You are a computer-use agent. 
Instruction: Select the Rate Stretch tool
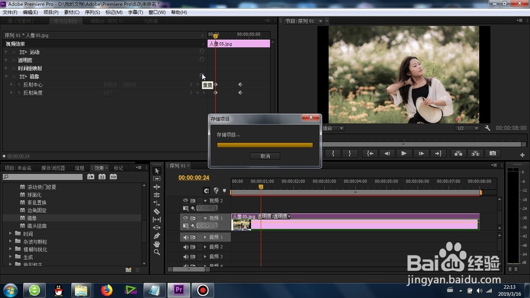(x=157, y=203)
